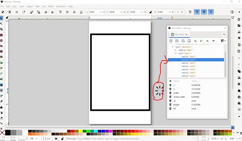Collapse the g id="layer1" node
242x141 pixels.
[x=176, y=53]
